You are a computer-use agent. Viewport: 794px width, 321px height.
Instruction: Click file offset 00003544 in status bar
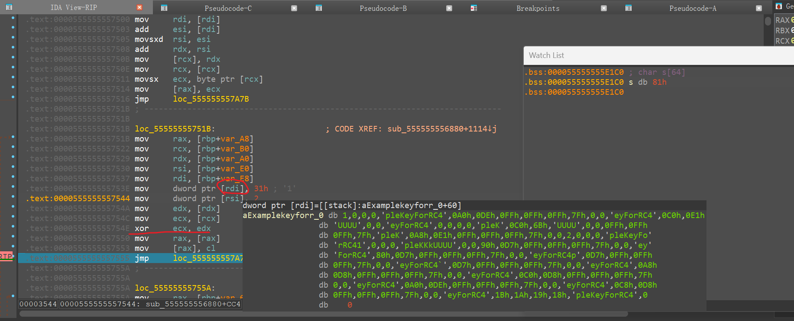pos(38,304)
